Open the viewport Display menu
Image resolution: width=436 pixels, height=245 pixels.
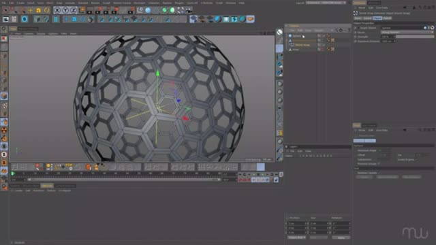(41, 33)
